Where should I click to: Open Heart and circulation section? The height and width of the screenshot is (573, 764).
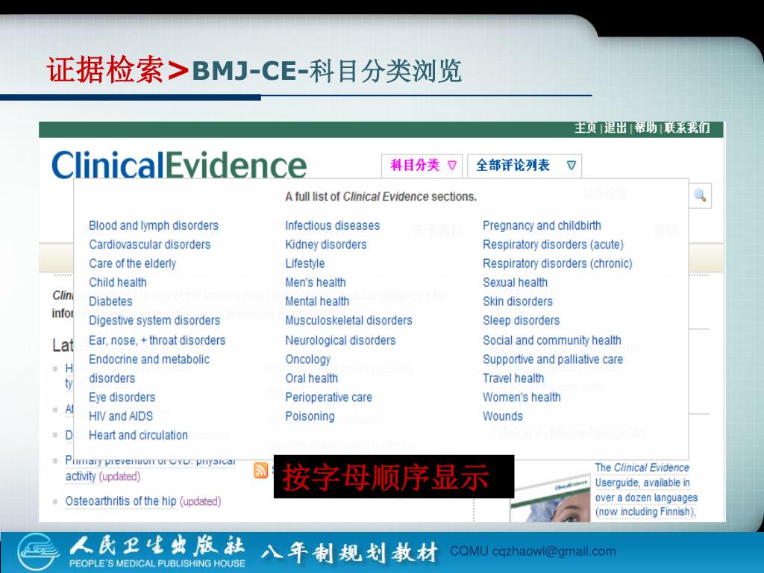click(138, 436)
